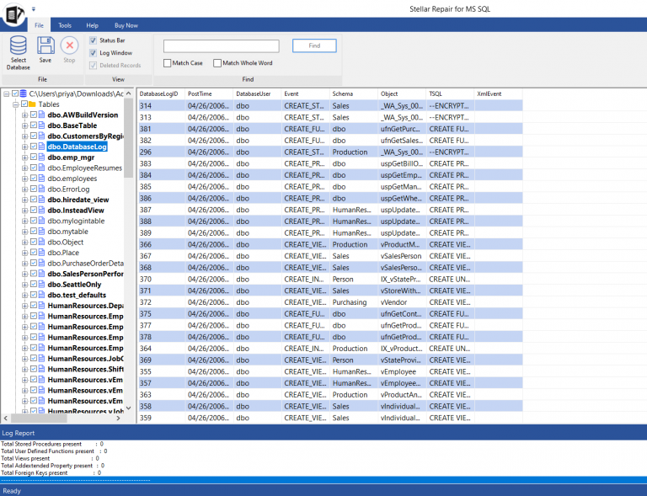647x496 pixels.
Task: Click the table icon beside dbo.ErrorLog
Action: (x=41, y=189)
